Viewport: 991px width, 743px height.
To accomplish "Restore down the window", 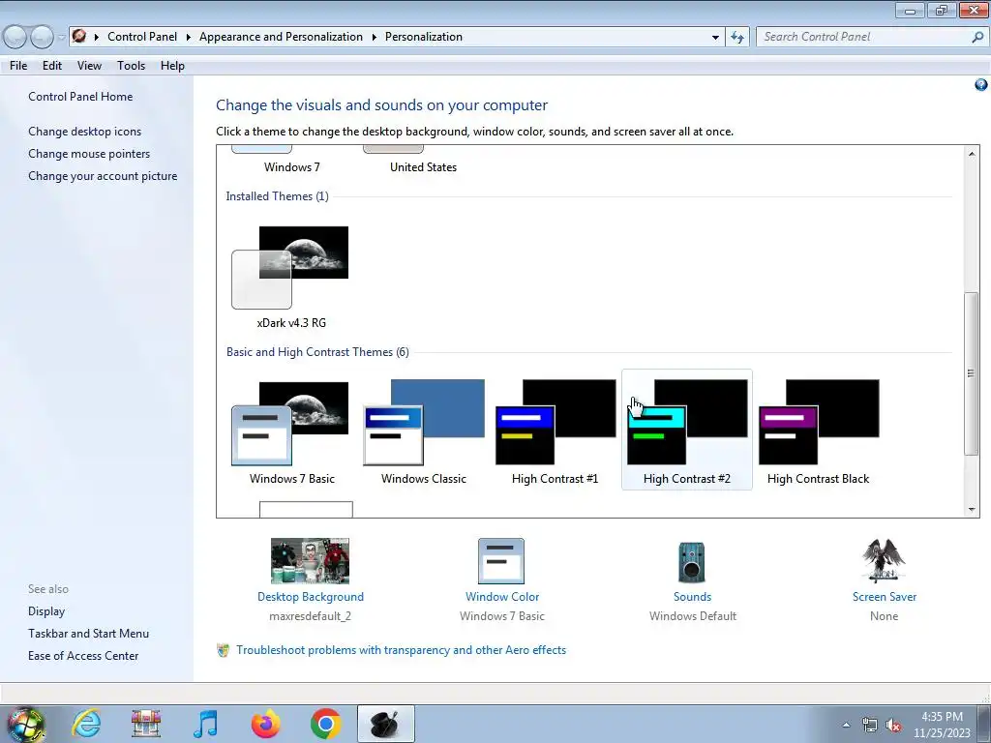I will point(941,10).
